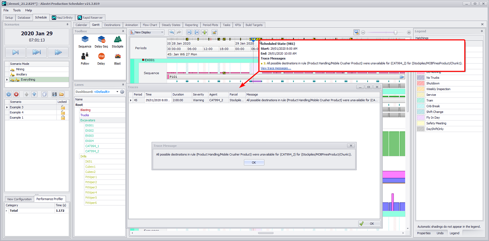Pin the Scenarios panel
This screenshot has width=489, height=241.
[68, 24]
